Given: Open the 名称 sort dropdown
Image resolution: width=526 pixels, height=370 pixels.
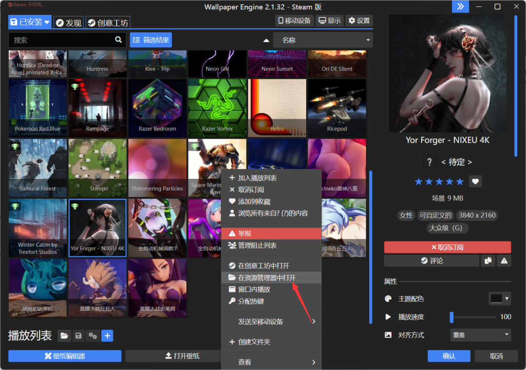Looking at the screenshot, I should [x=323, y=40].
